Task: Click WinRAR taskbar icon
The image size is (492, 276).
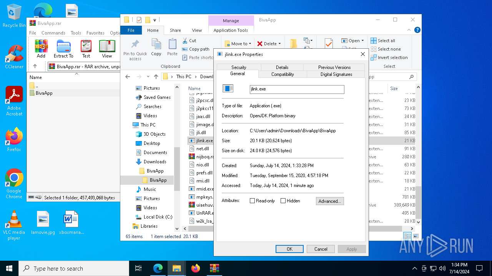Action: click(x=214, y=268)
